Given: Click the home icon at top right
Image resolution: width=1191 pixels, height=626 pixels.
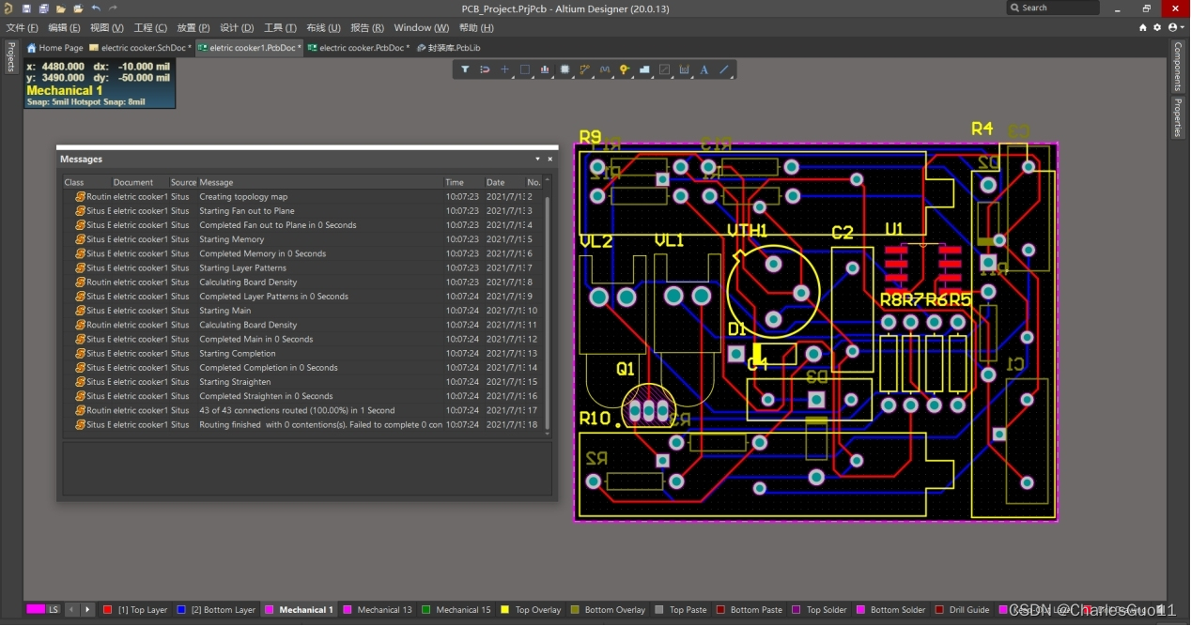Looking at the screenshot, I should pyautogui.click(x=1142, y=27).
